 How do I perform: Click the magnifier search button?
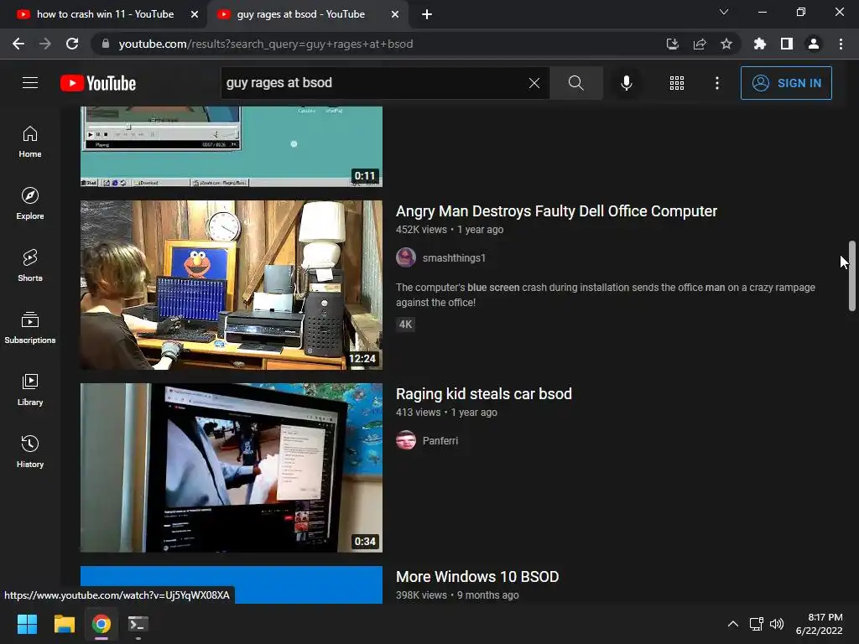point(575,83)
